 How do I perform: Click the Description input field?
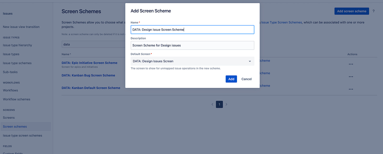(192, 45)
